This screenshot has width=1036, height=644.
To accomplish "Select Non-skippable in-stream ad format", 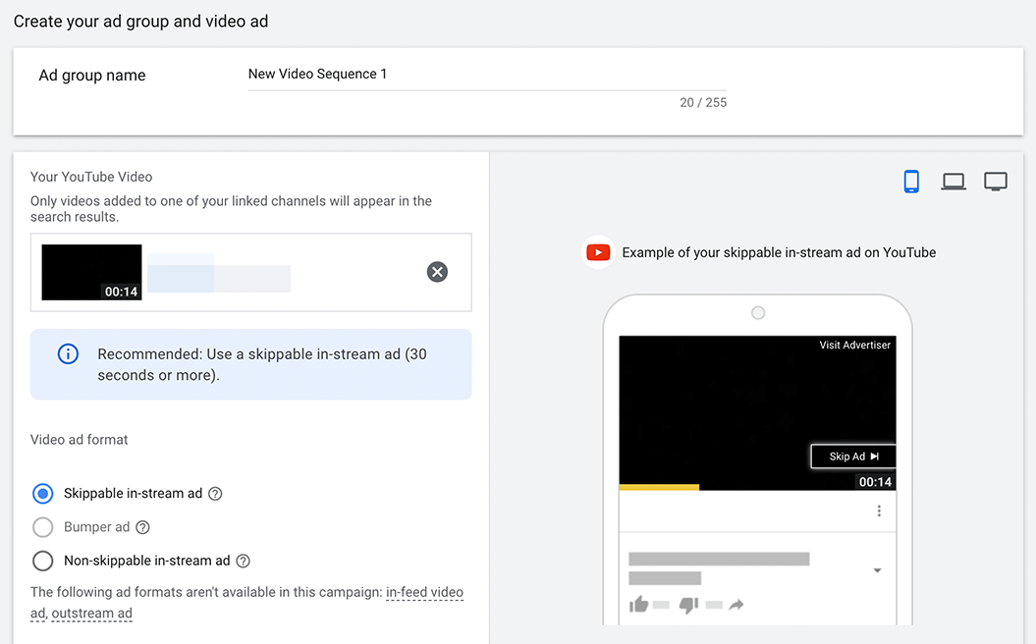I will click(x=43, y=561).
